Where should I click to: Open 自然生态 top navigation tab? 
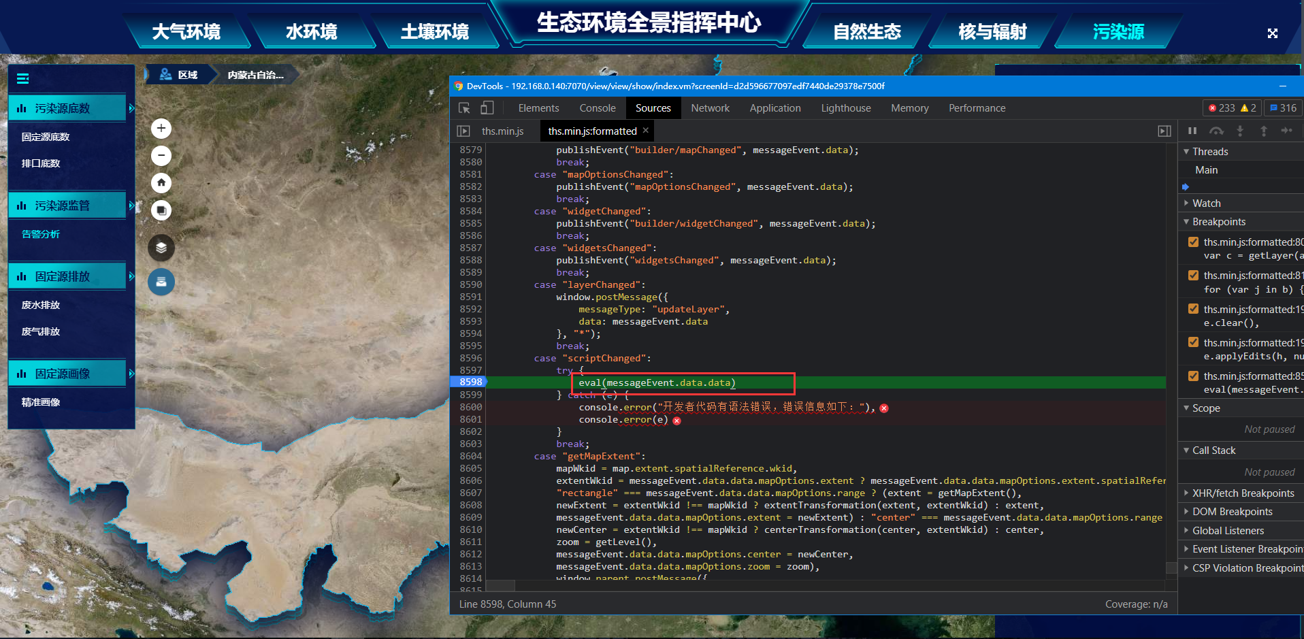pos(867,31)
